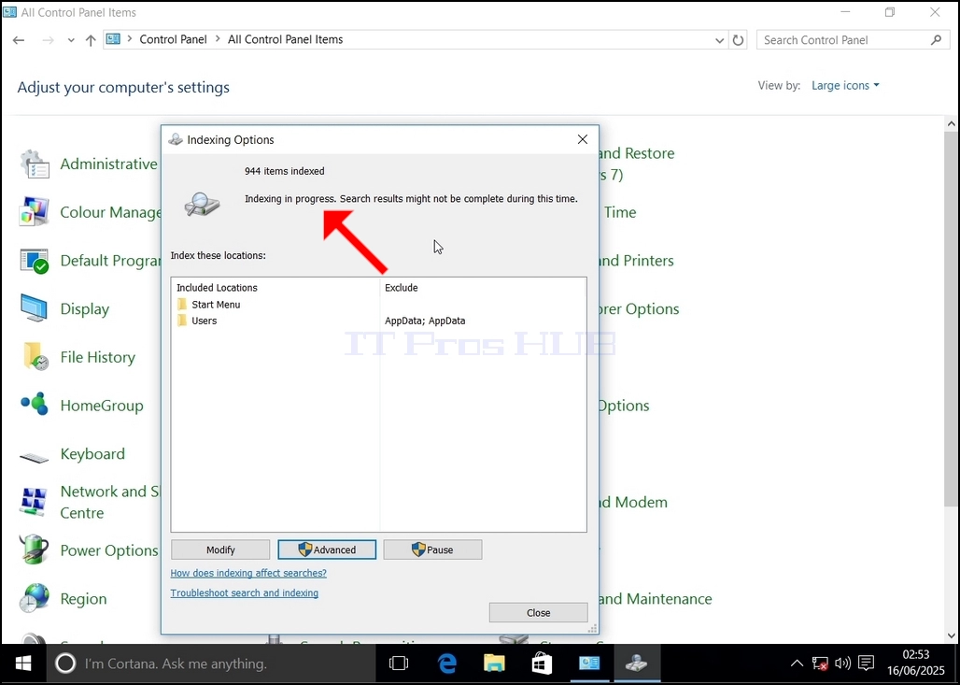Click the Advanced button
The image size is (960, 685).
(x=327, y=549)
